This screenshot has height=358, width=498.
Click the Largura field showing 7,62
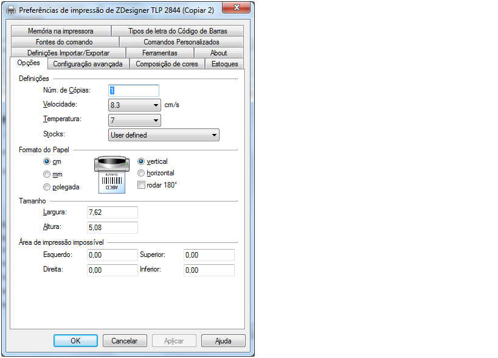pyautogui.click(x=112, y=212)
